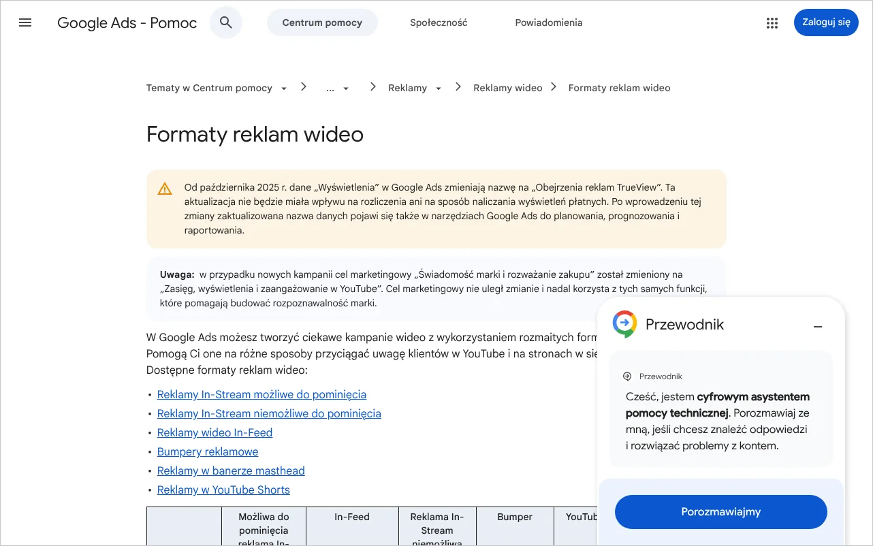This screenshot has height=546, width=873.
Task: Click the Porozmawiajmy button
Action: (720, 512)
